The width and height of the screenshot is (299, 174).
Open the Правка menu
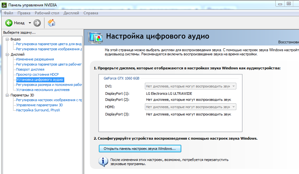coord(24,13)
